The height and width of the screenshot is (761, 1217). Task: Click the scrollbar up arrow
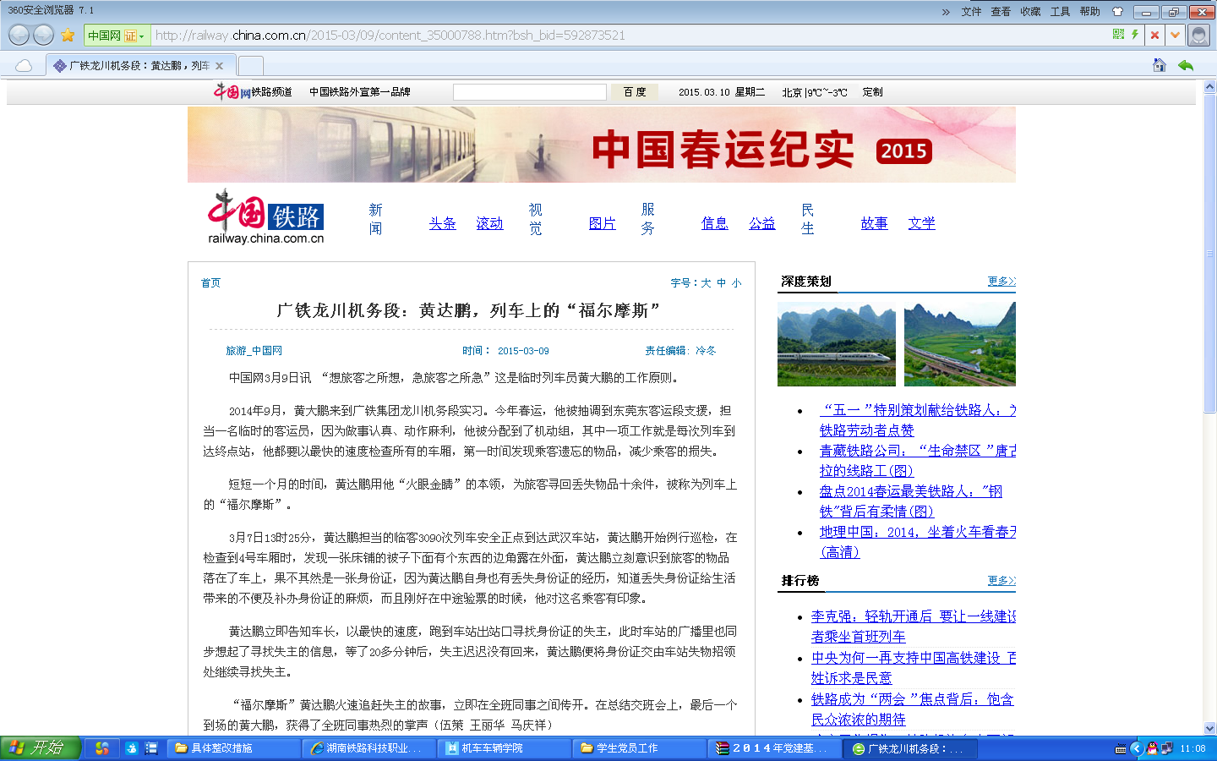coord(1209,86)
